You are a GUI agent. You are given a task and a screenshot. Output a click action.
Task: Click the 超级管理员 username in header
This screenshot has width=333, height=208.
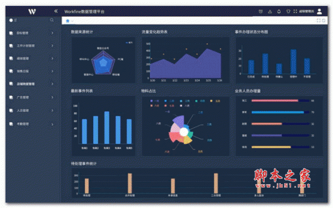pyautogui.click(x=306, y=12)
